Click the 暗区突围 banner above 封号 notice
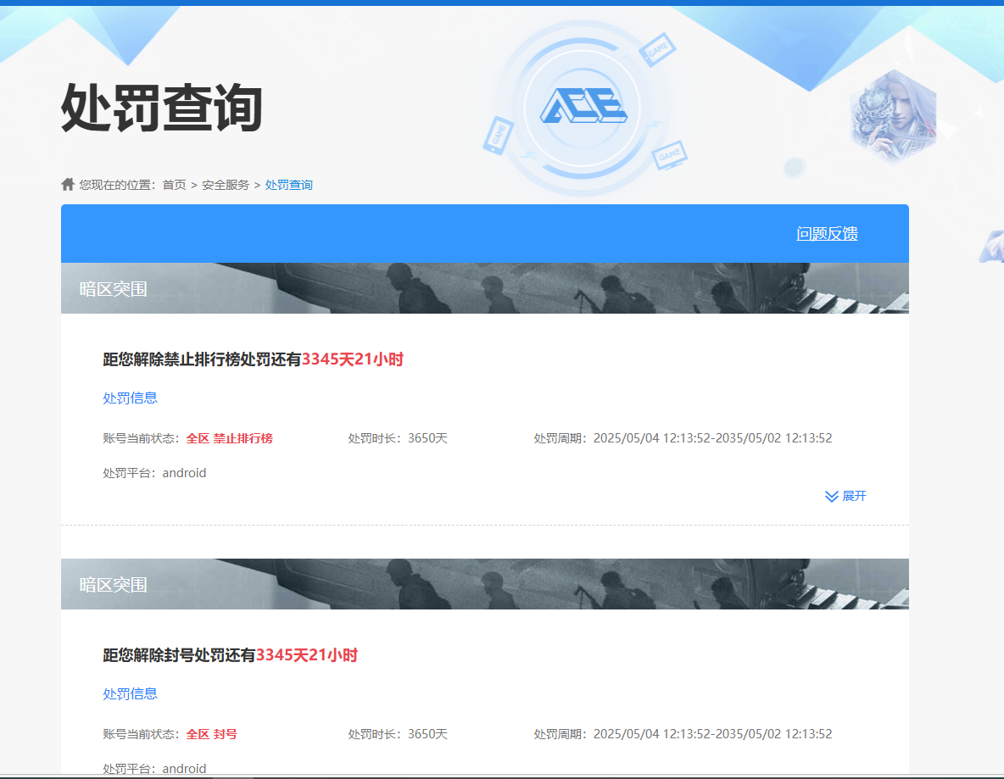Viewport: 1004px width, 779px height. (113, 585)
